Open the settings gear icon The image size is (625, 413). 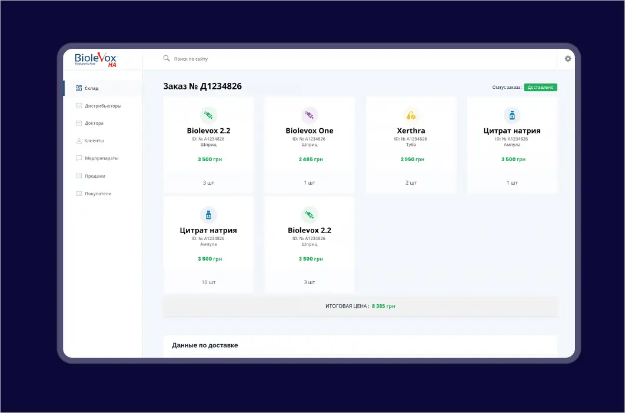(x=567, y=59)
